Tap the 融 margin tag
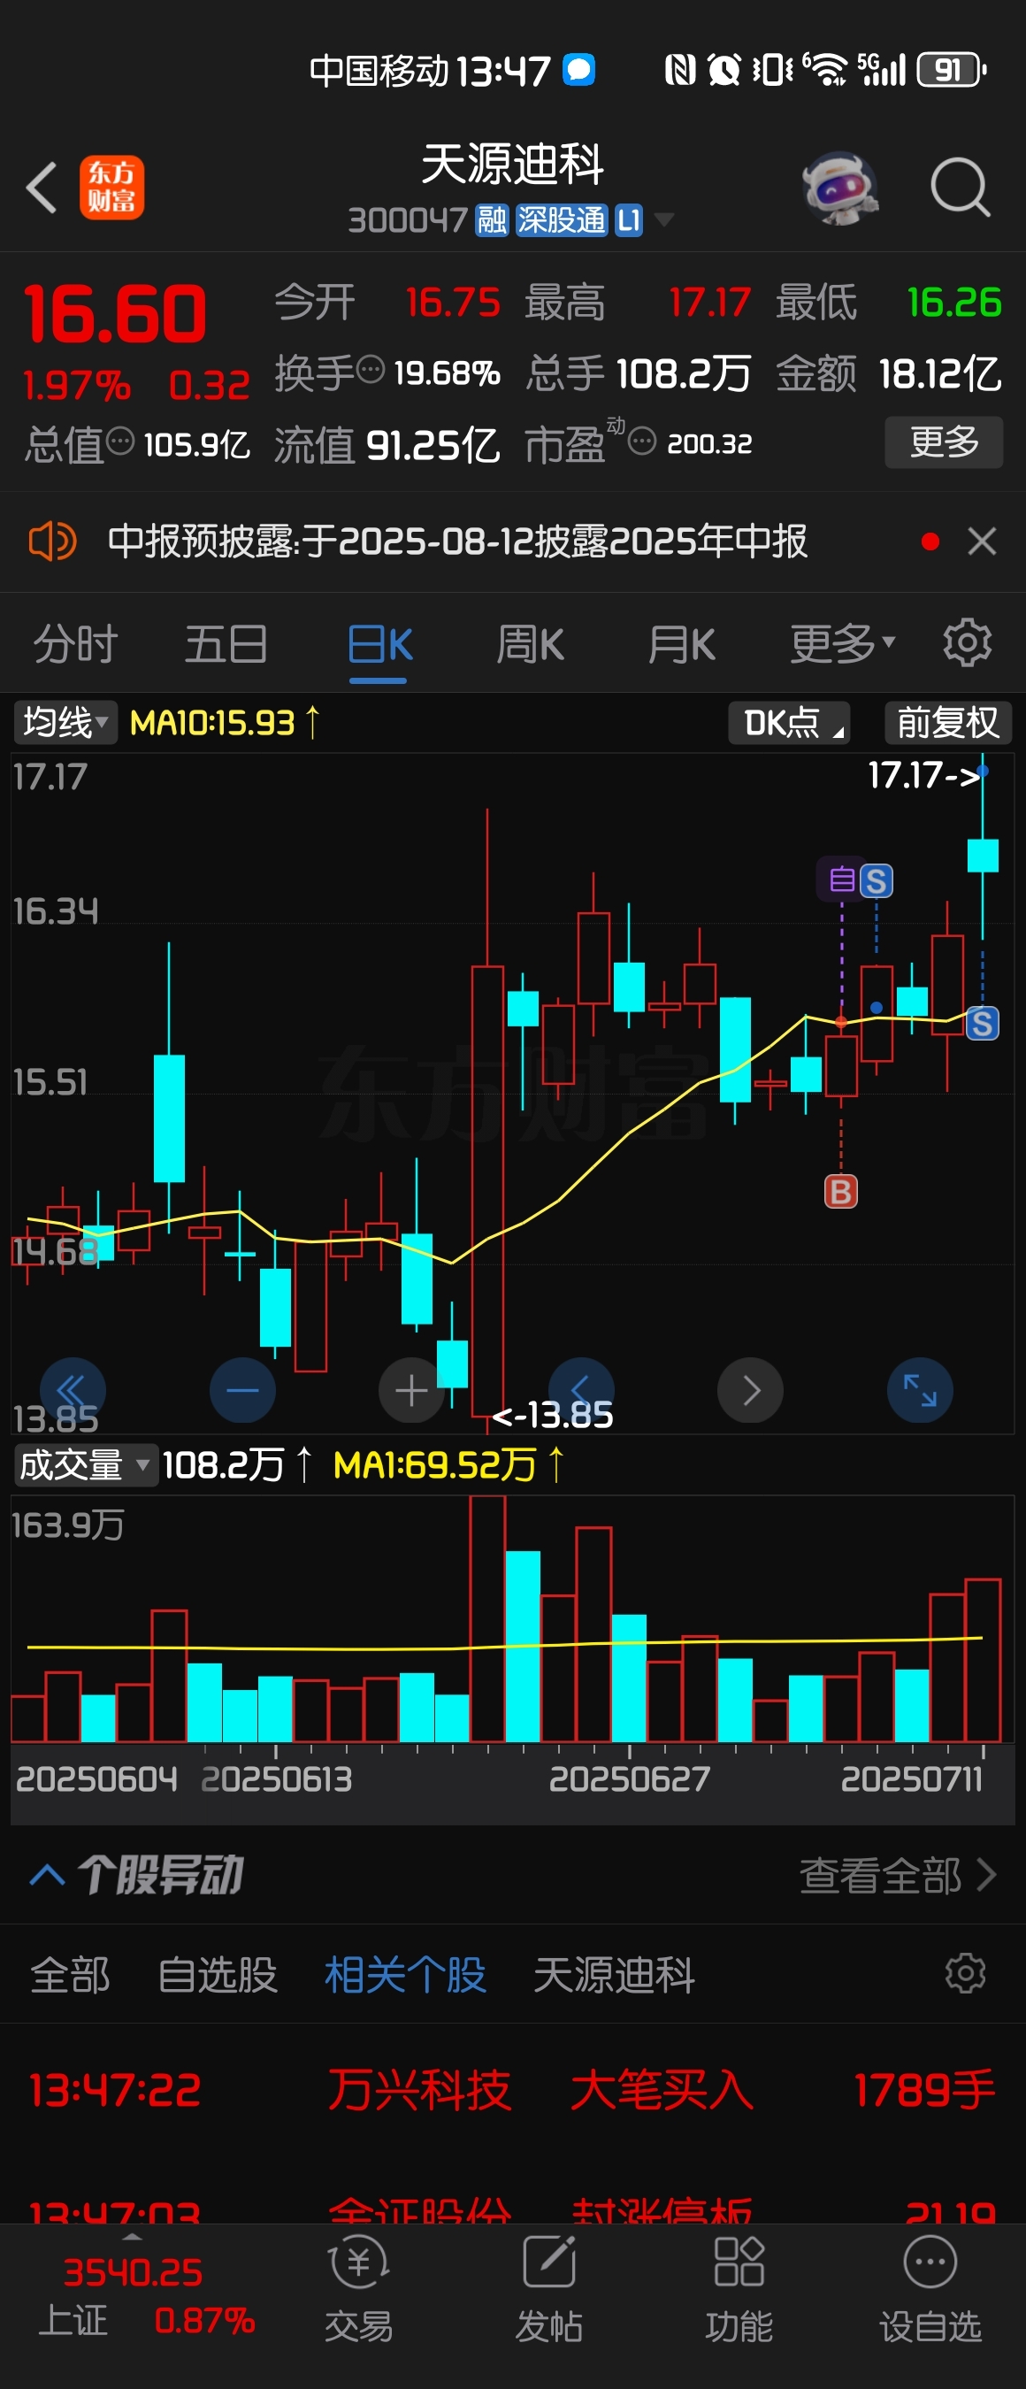Screen dimensions: 1026x2389 [491, 219]
